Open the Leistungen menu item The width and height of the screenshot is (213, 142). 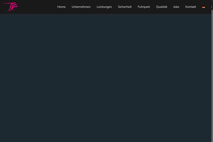point(104,7)
